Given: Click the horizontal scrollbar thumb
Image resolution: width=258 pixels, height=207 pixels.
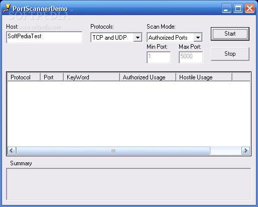Looking at the screenshot, I should tap(113, 151).
